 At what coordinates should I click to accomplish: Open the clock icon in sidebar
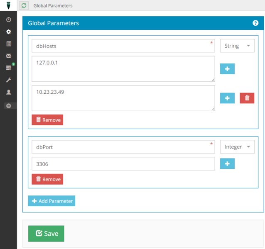(9, 20)
